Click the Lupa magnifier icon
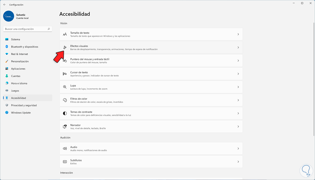315x180 pixels. point(65,87)
